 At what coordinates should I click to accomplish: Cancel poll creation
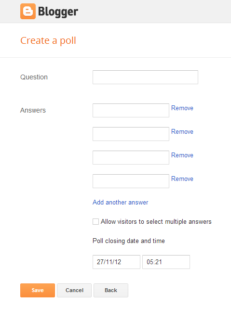(x=74, y=290)
